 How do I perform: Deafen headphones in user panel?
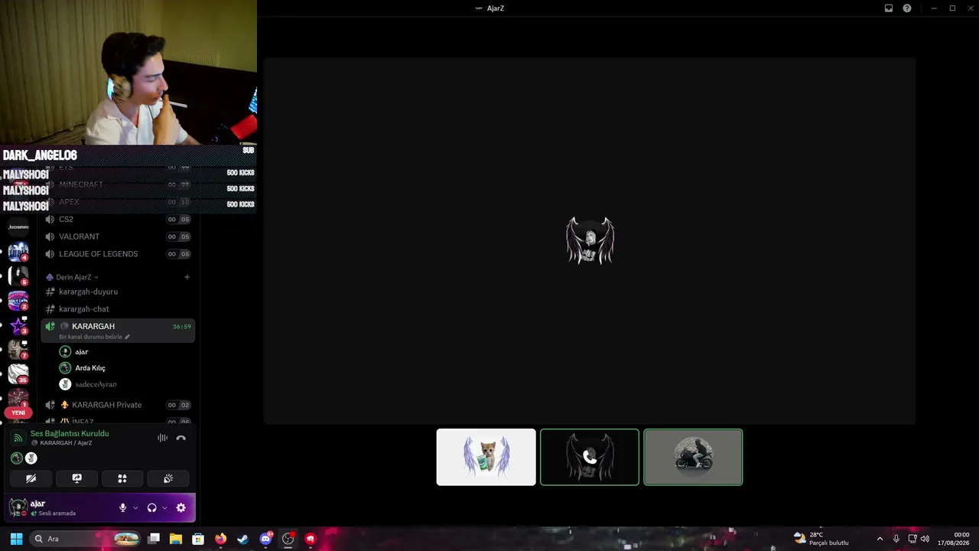pyautogui.click(x=151, y=507)
